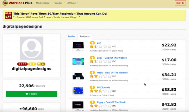Click 'Software >> Online / SaaS' category text
The image size is (189, 112).
102,95
